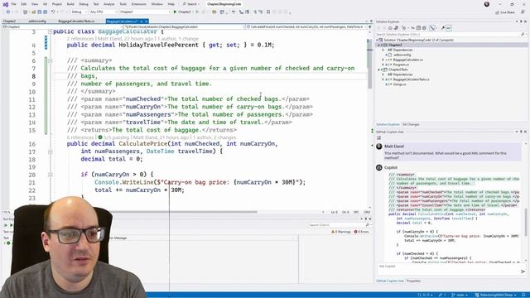Open the Debug configuration dropdown
Viewport: 530px width, 298px height.
click(79, 12)
